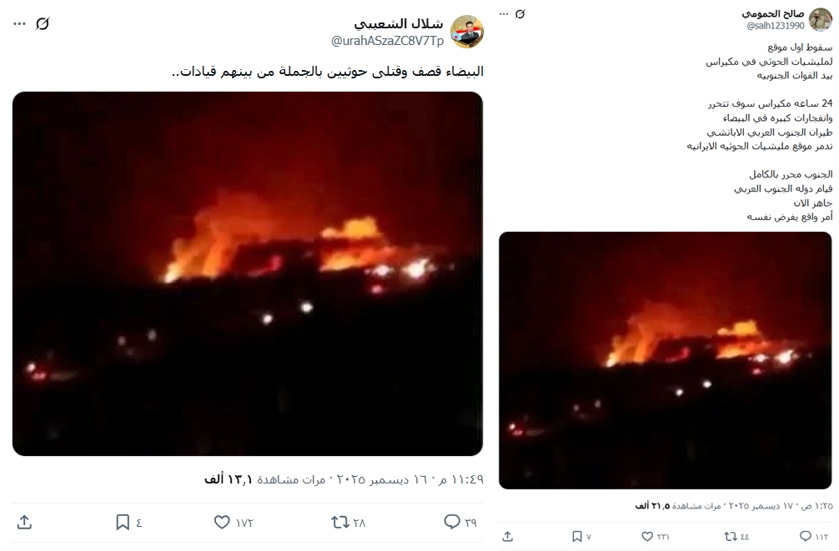Click the Grok icon on right tweet

[x=520, y=14]
